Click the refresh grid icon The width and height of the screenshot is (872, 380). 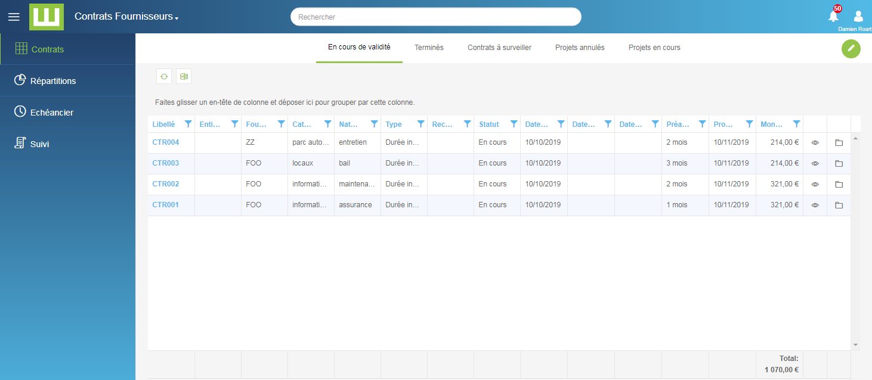164,76
